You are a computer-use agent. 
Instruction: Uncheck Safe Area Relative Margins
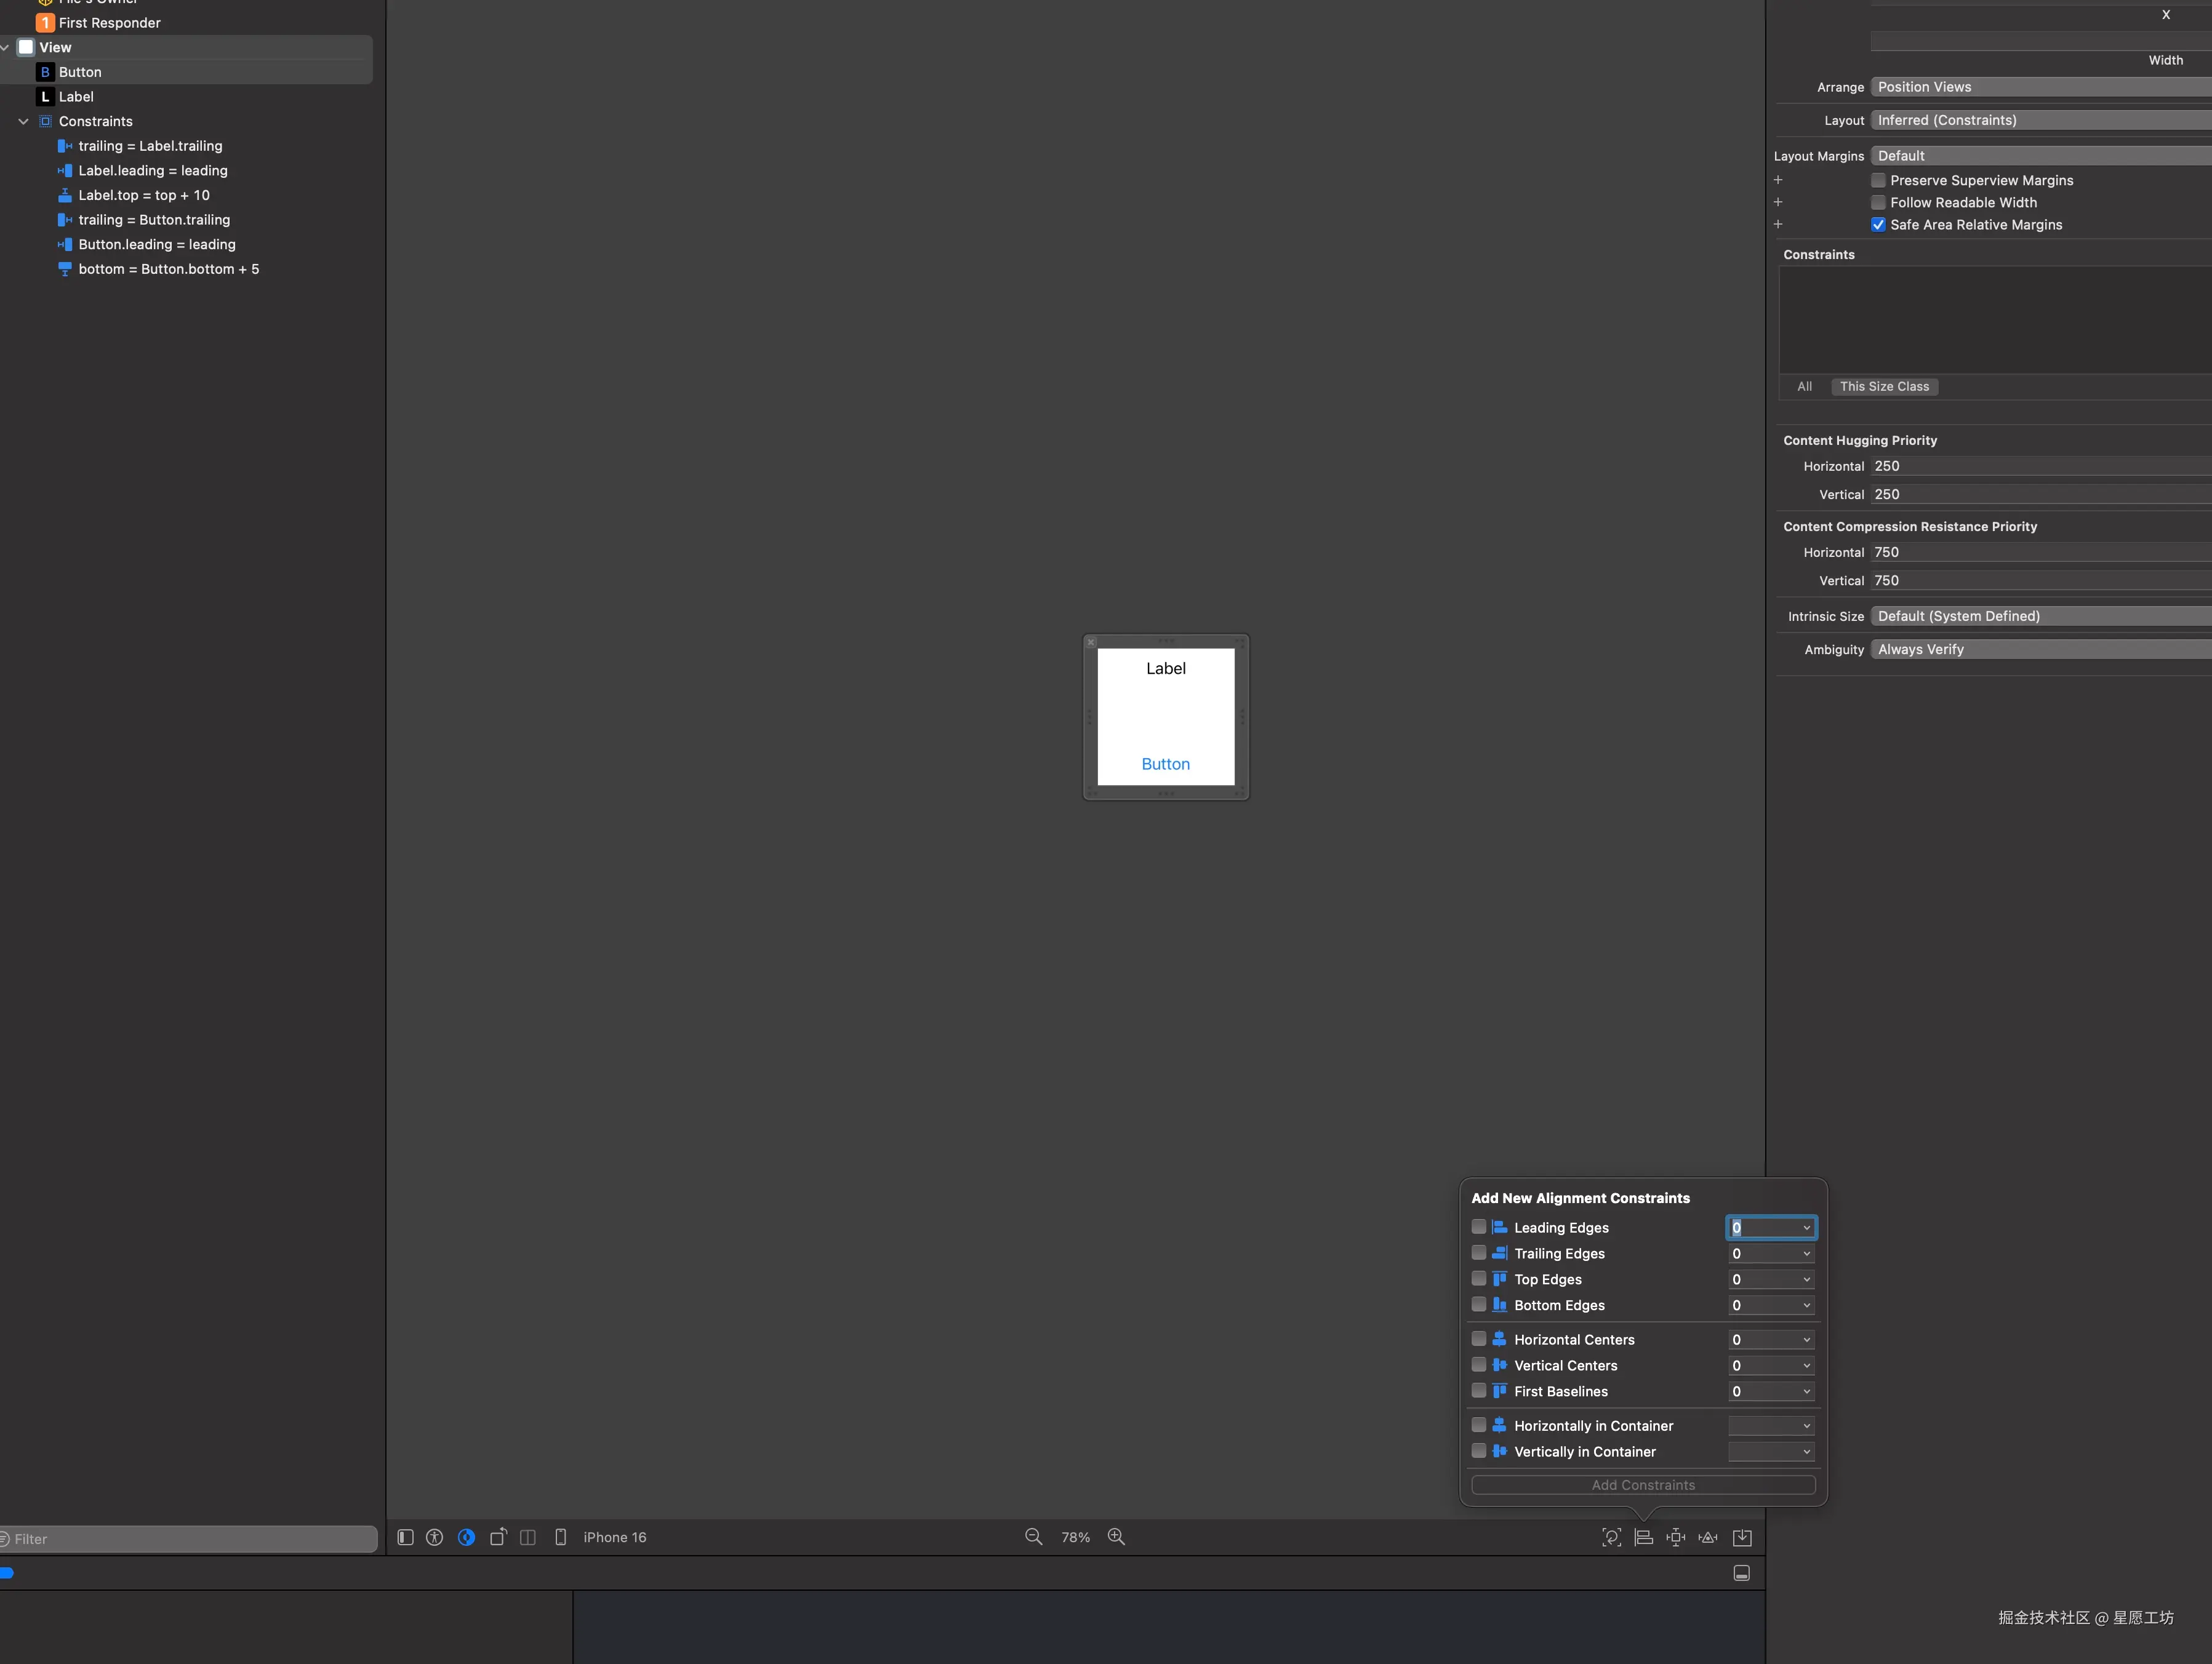(x=1878, y=225)
